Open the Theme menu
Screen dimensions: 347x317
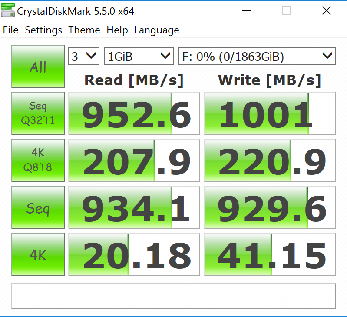(84, 30)
